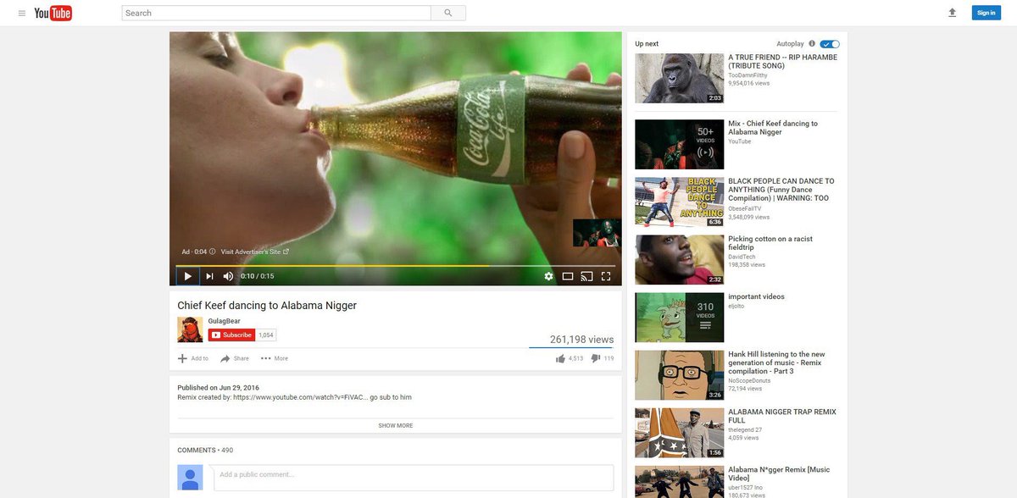Open the Picking cotton on a racist fieldtrip title
Image resolution: width=1017 pixels, height=498 pixels.
pyautogui.click(x=770, y=243)
